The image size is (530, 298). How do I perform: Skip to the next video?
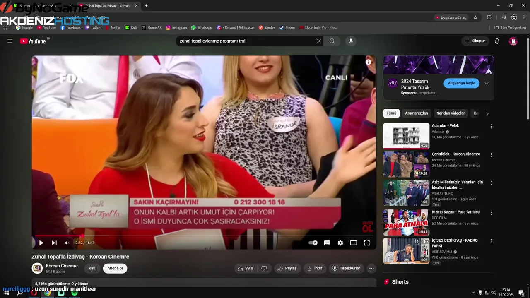click(x=54, y=243)
